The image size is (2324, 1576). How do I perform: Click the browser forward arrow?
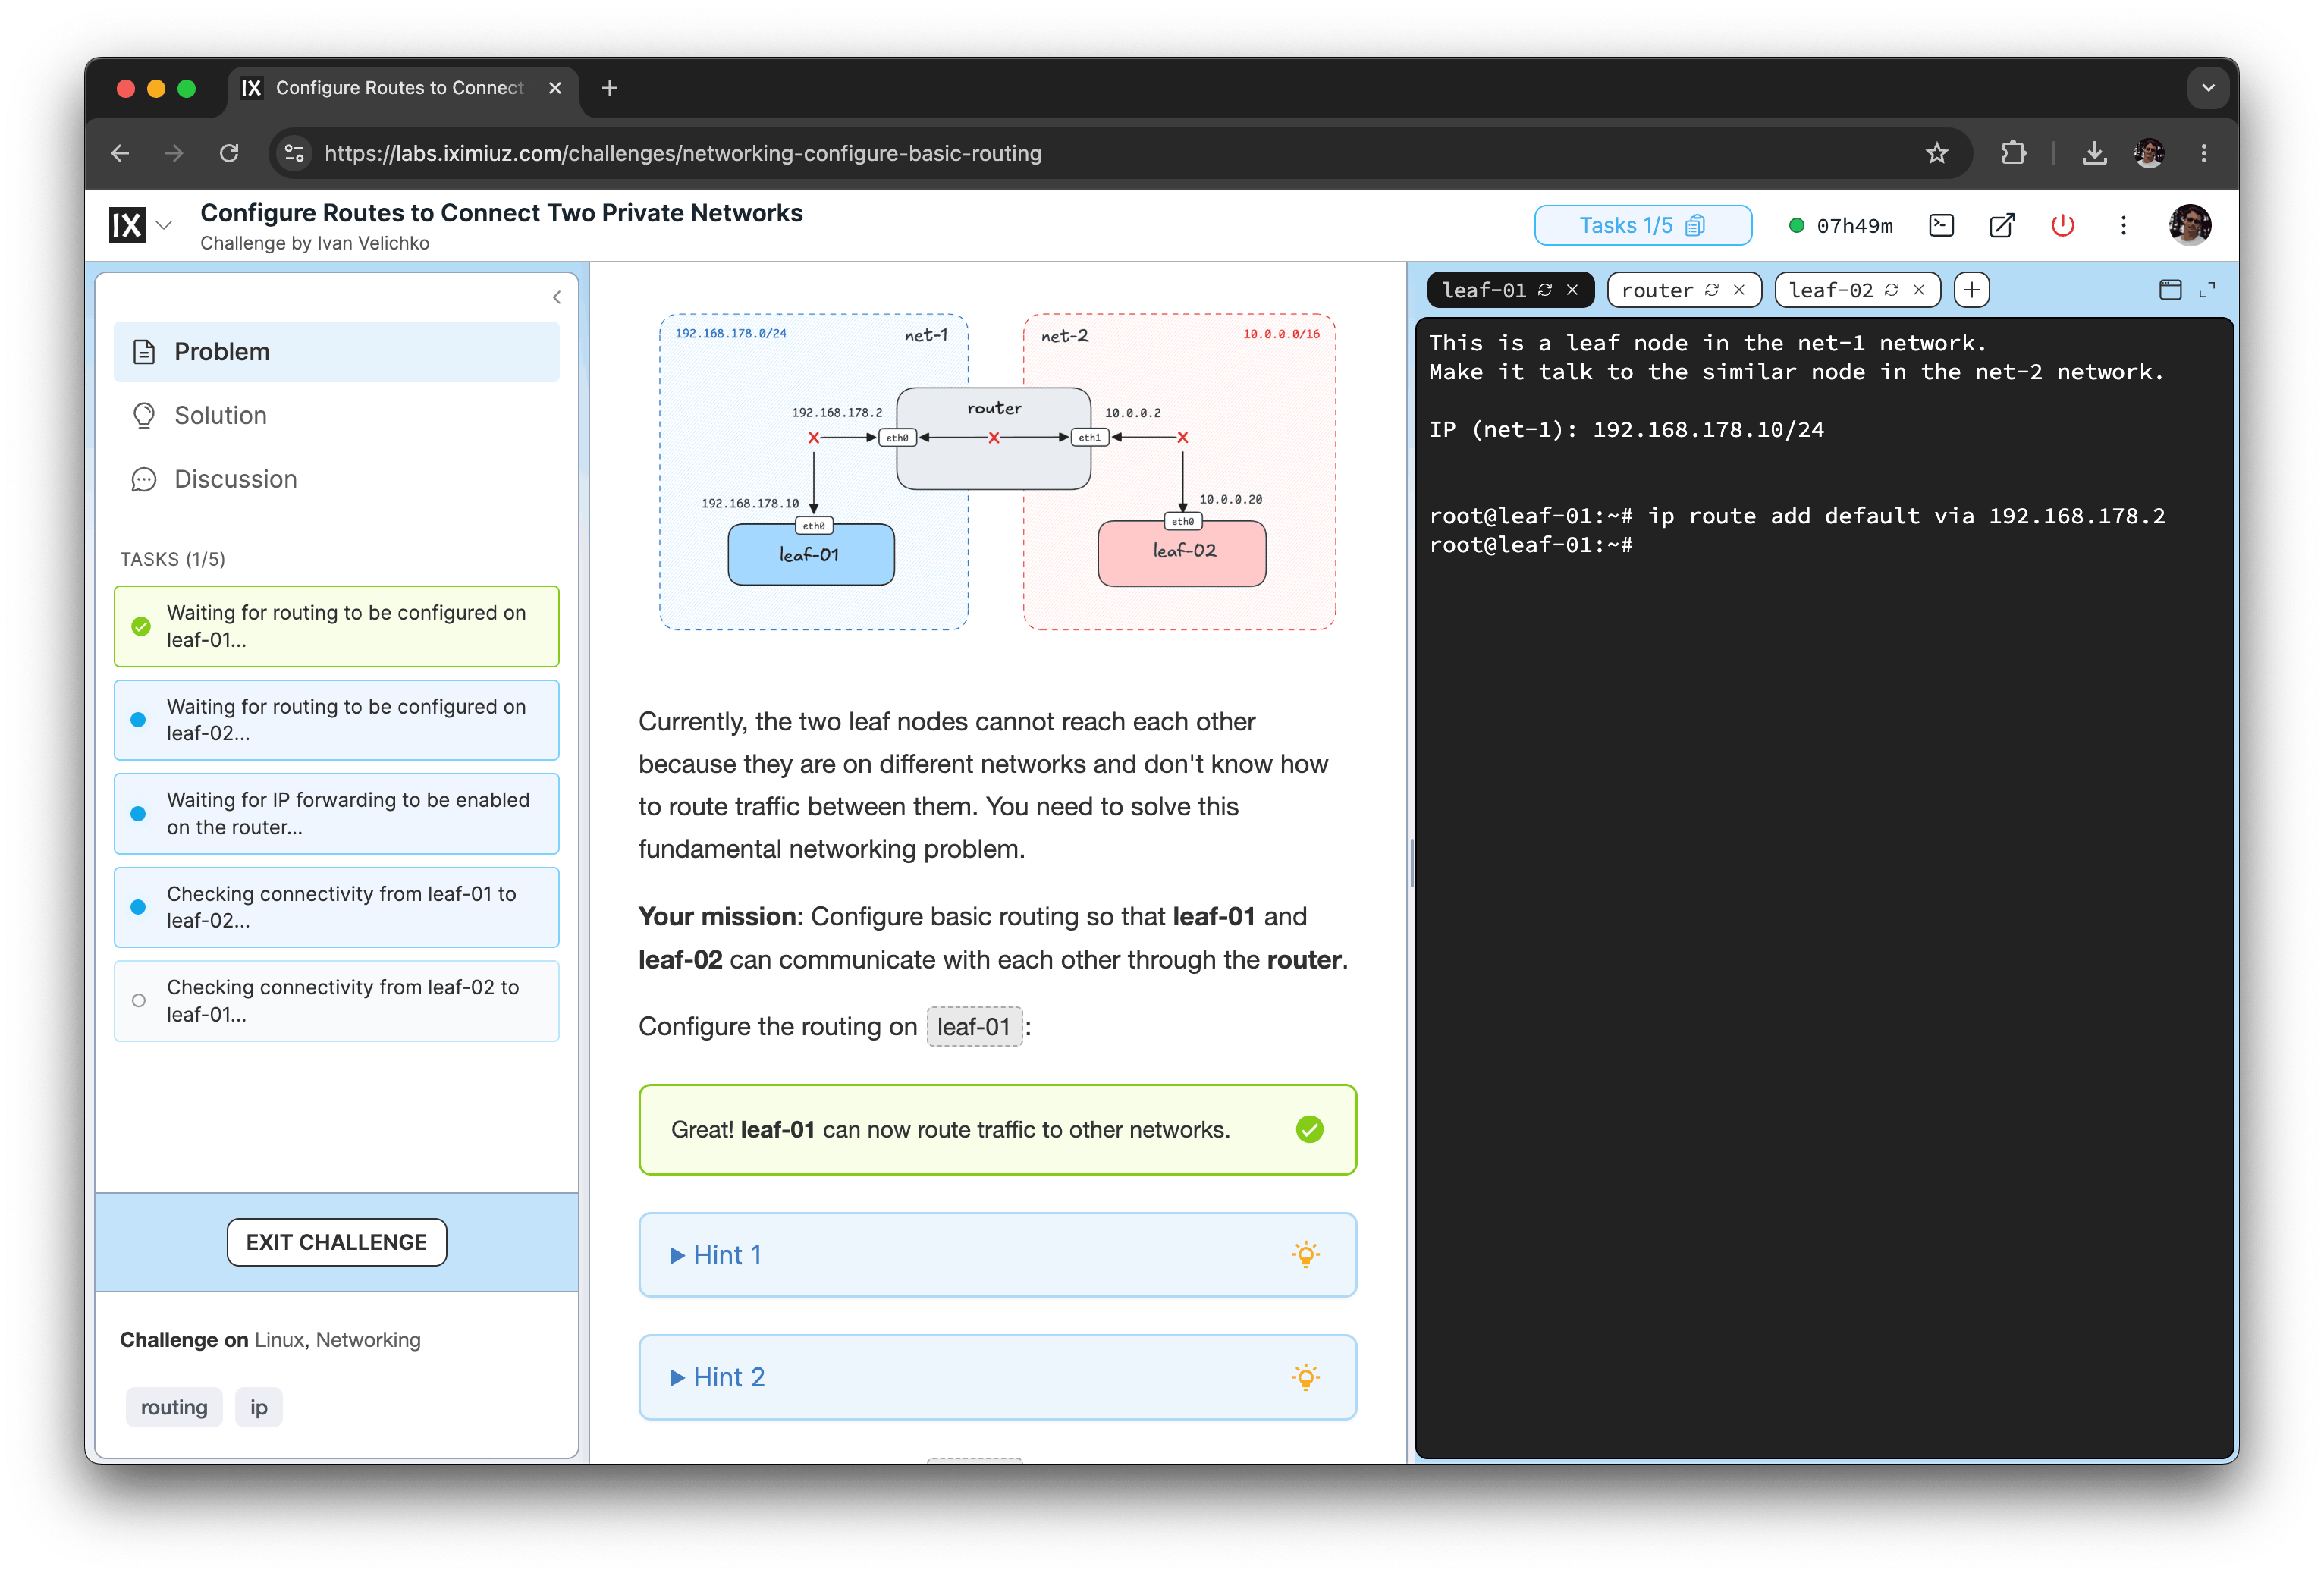[x=174, y=153]
